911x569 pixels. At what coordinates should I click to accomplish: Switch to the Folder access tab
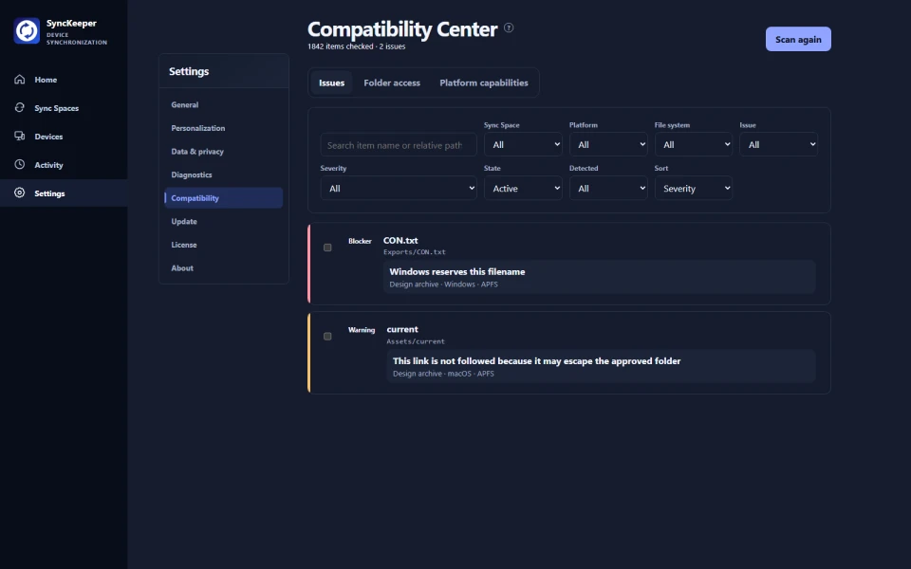pyautogui.click(x=392, y=83)
